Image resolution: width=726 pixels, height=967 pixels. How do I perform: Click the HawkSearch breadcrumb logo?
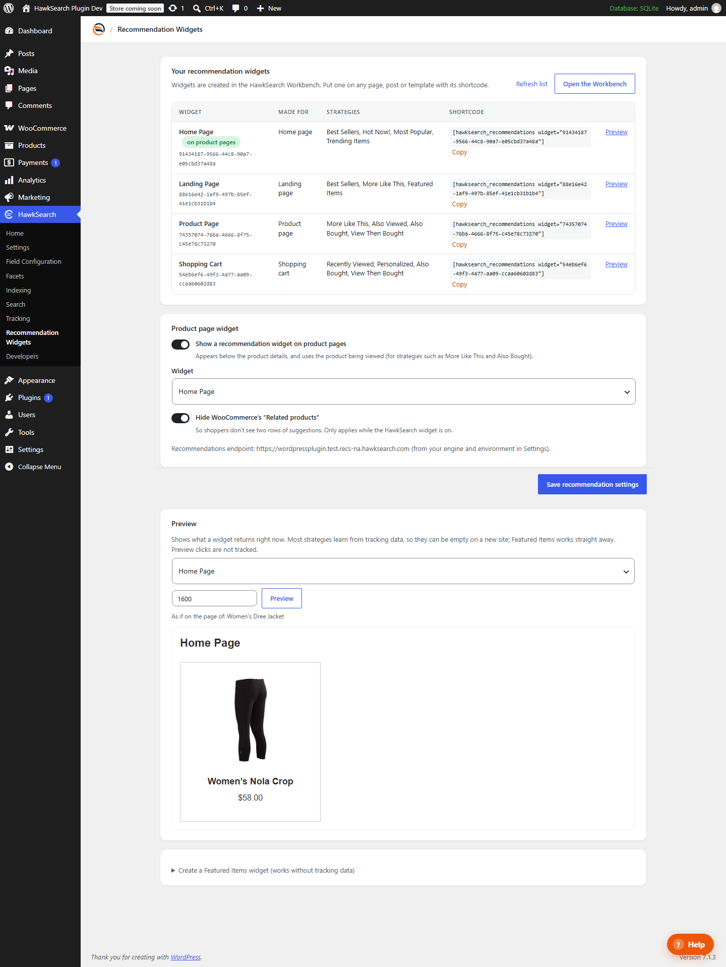(x=99, y=29)
